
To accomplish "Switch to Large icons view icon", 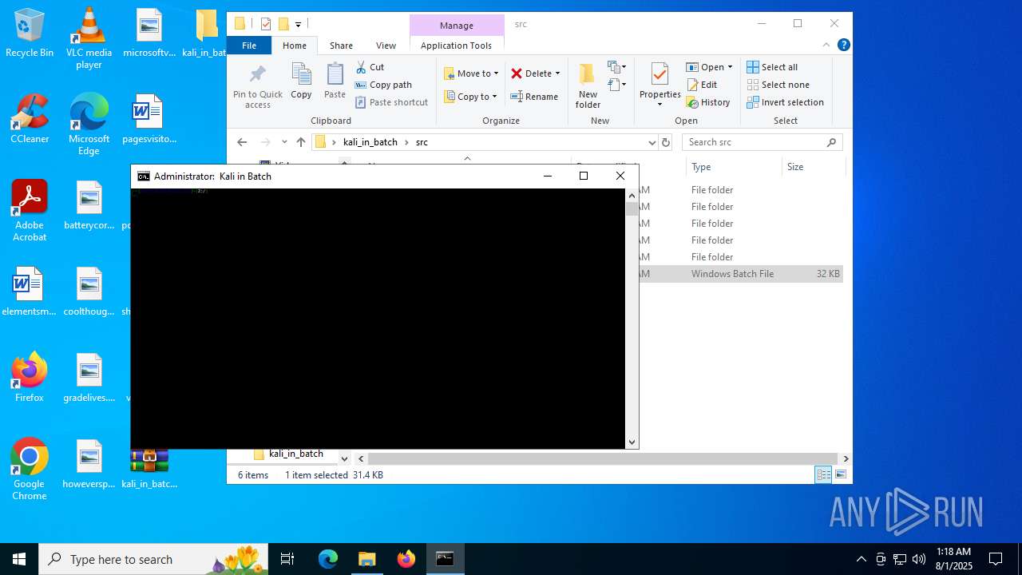I will tap(840, 474).
